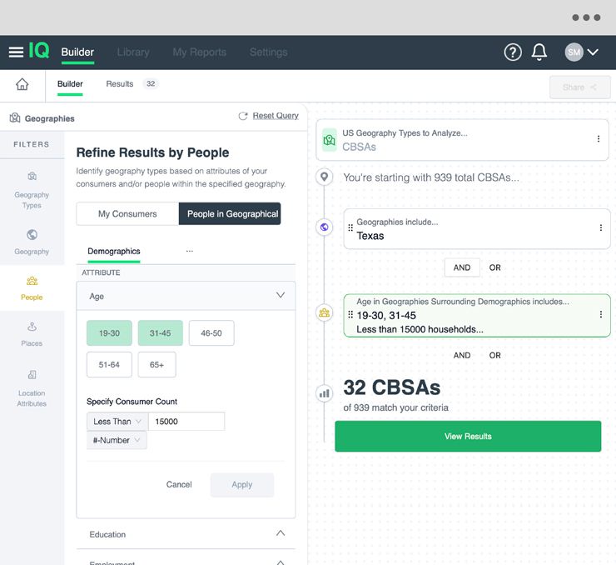Open notifications bell icon
The width and height of the screenshot is (616, 565).
point(539,52)
